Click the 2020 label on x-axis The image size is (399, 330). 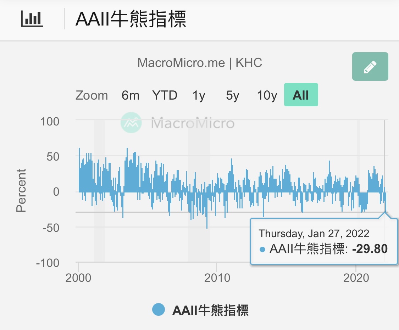(355, 277)
